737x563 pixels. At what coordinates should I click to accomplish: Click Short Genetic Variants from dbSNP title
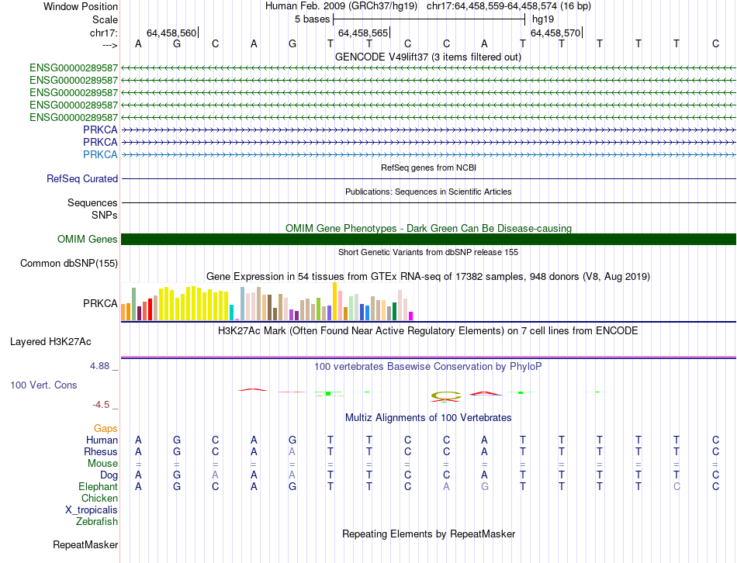[428, 252]
